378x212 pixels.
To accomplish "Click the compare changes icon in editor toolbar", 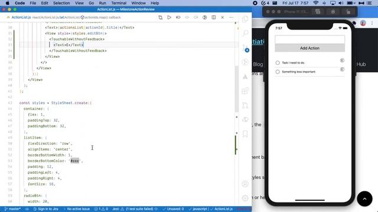I will [x=160, y=17].
